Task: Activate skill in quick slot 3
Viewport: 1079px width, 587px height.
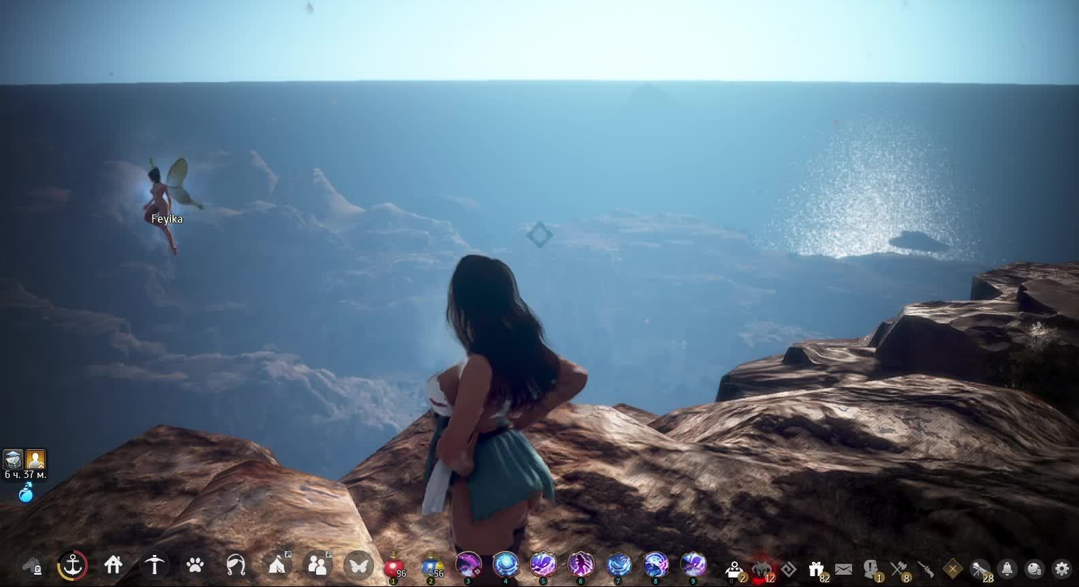Action: (x=468, y=565)
